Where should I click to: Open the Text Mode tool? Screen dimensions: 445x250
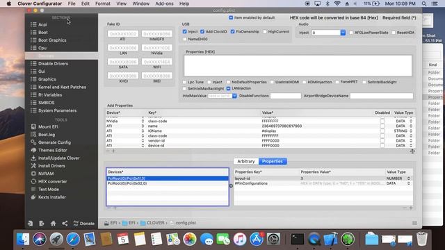click(48, 190)
